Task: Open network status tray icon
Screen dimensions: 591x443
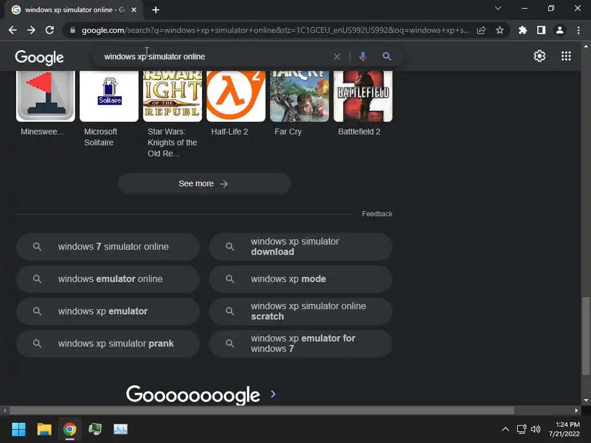Action: tap(522, 429)
